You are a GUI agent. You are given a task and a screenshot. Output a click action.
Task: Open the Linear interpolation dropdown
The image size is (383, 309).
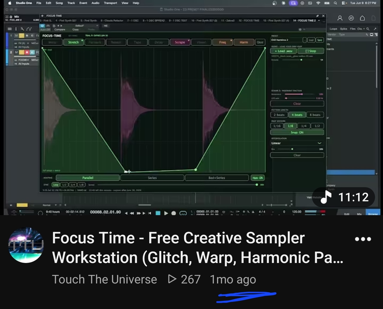[x=297, y=143]
